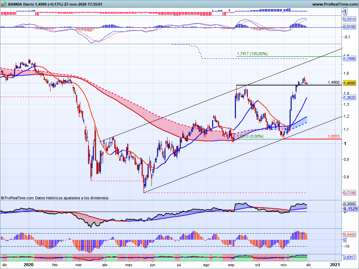The width and height of the screenshot is (359, 269).
Task: Click the nov month label on time axis
Action: (x=284, y=265)
